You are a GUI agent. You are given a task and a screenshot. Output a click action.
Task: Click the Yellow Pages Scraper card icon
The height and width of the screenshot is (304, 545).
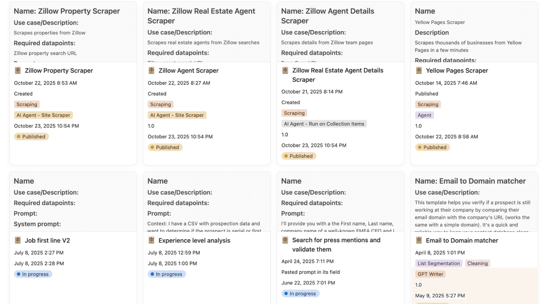419,70
